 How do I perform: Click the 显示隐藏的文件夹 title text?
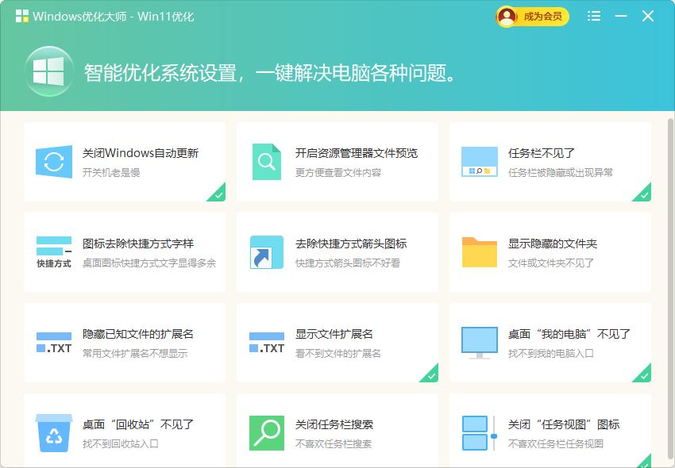pos(553,244)
